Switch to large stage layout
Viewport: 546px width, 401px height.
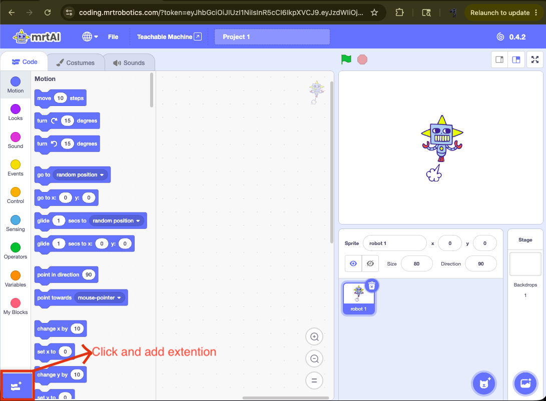[516, 59]
